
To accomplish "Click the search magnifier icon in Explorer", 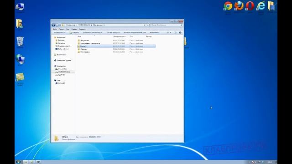I will tap(182, 25).
